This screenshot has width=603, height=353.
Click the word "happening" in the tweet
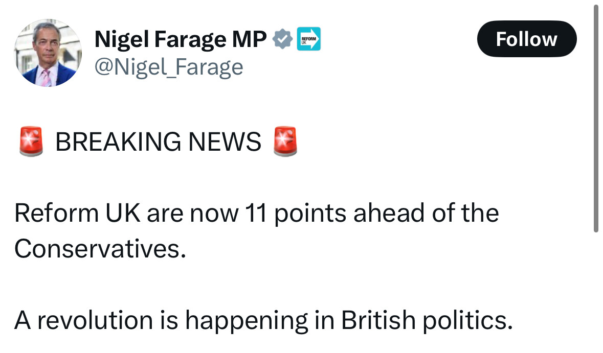(x=247, y=321)
